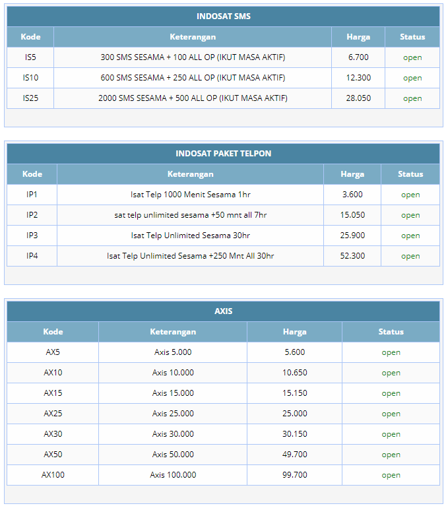The image size is (448, 508).
Task: Select the IS5 code cell
Action: coord(30,57)
